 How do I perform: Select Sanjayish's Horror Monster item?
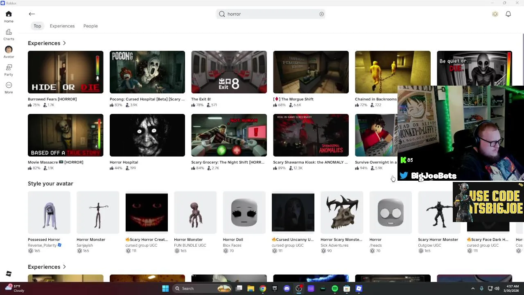98,212
